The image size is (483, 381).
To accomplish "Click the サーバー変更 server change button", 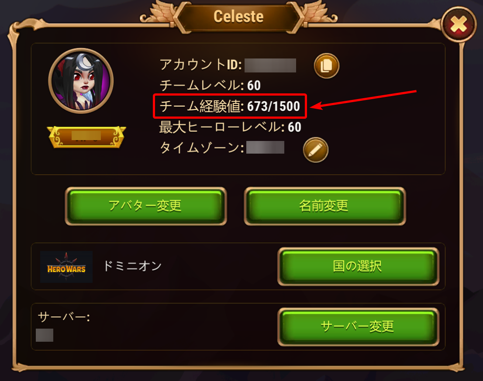I will point(358,327).
